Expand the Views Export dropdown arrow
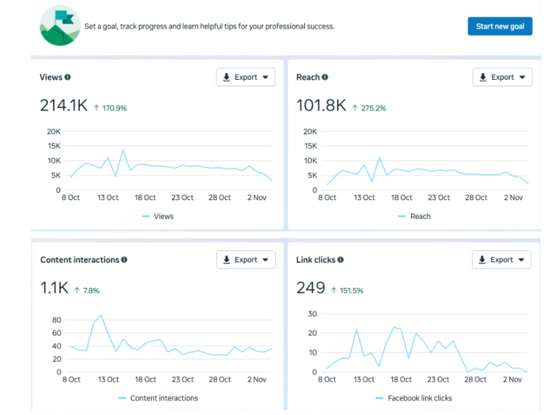 click(265, 78)
